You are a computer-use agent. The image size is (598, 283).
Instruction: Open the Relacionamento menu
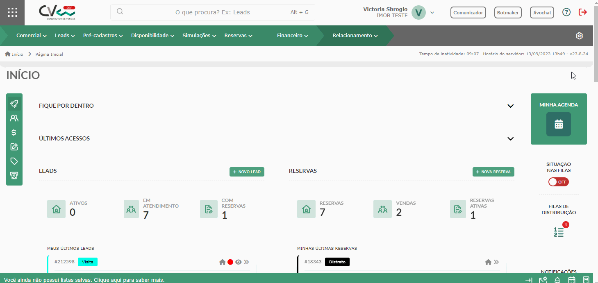pyautogui.click(x=355, y=36)
